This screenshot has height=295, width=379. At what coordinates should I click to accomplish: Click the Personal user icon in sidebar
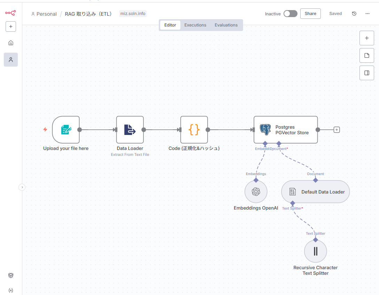(11, 60)
